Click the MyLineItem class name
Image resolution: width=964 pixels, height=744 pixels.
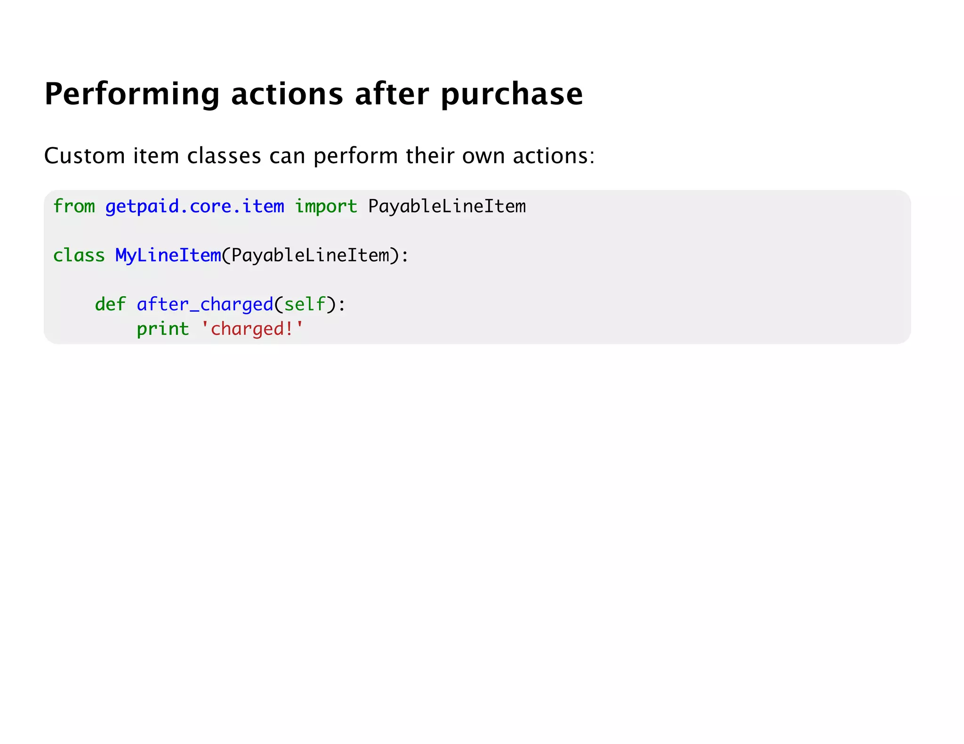[x=168, y=255]
